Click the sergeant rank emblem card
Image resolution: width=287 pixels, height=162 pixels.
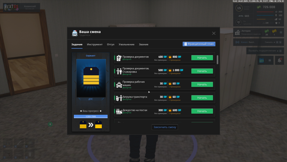pyautogui.click(x=91, y=78)
